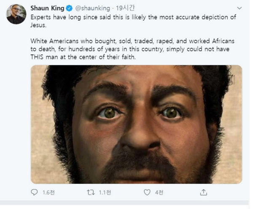The height and width of the screenshot is (209, 253).
Task: Open Shaun King's profile avatar
Action: [16, 14]
